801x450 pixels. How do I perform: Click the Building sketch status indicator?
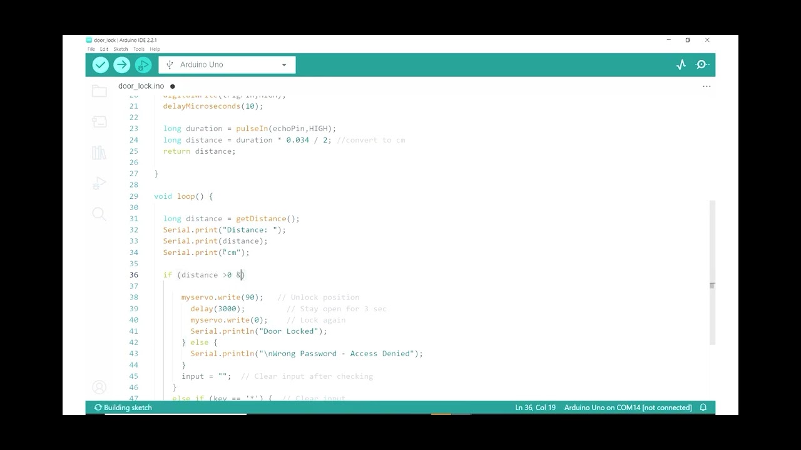coord(123,407)
